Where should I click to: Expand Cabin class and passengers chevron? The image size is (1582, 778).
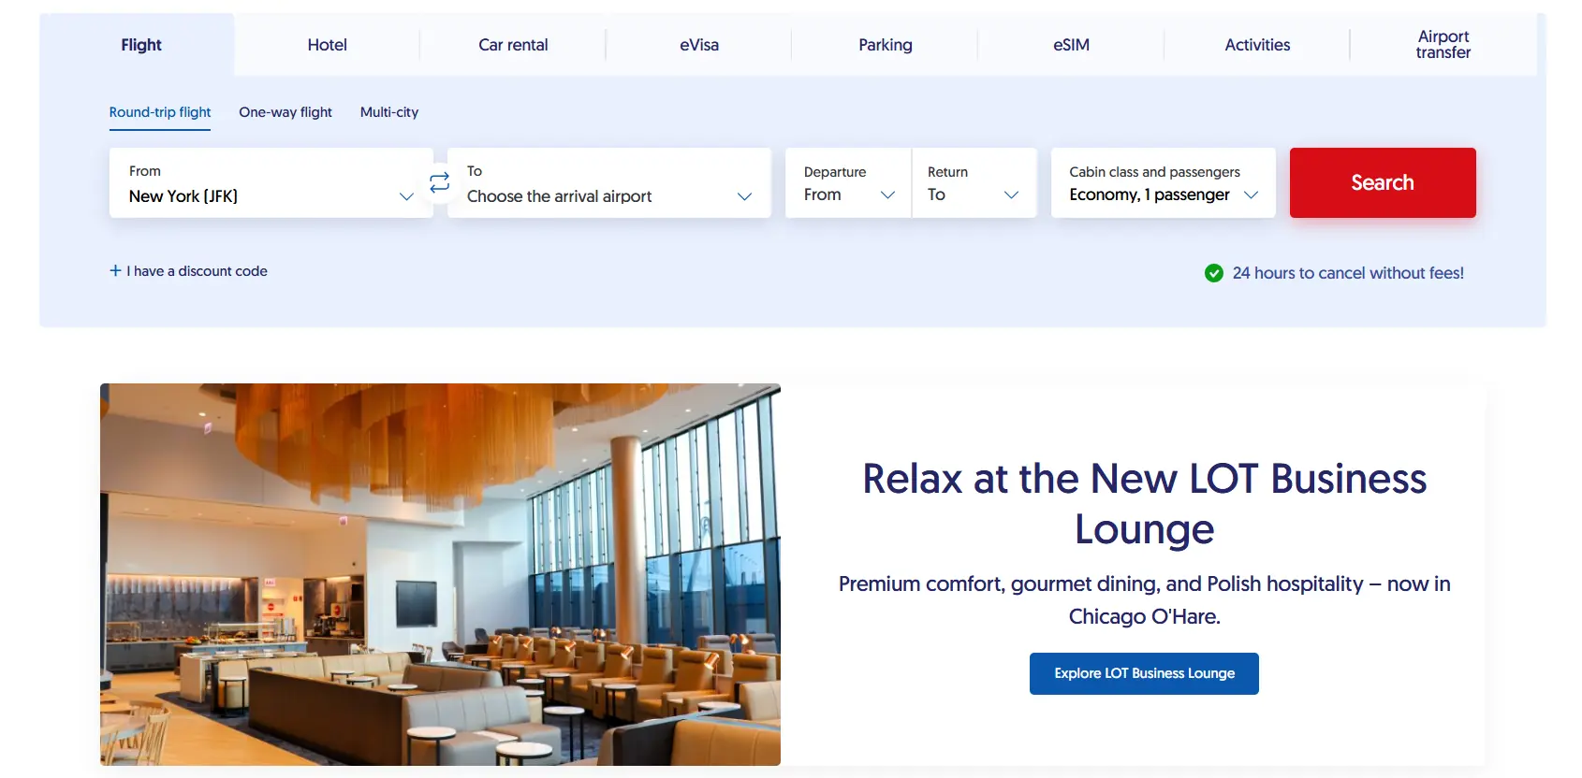pyautogui.click(x=1251, y=194)
